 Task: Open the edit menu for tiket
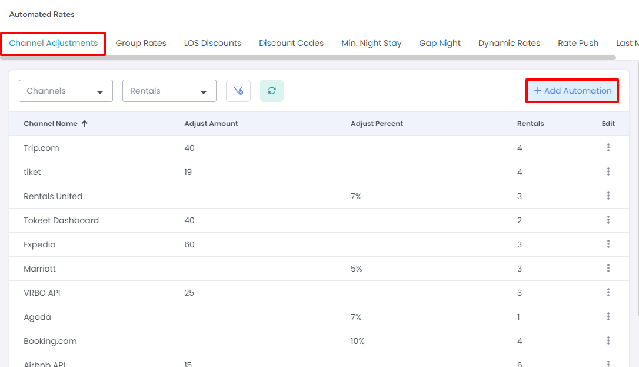click(x=608, y=171)
